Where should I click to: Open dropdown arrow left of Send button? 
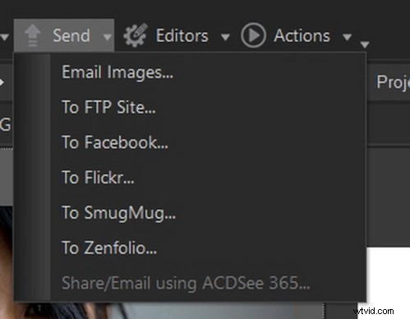pos(4,37)
